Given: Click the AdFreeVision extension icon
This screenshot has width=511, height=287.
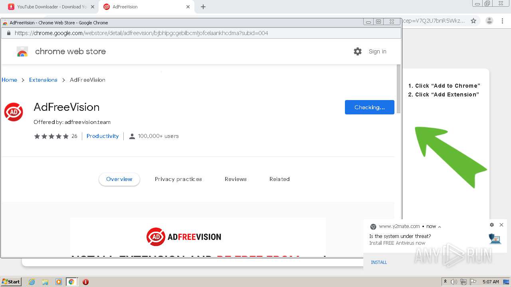Looking at the screenshot, I should click(x=14, y=112).
